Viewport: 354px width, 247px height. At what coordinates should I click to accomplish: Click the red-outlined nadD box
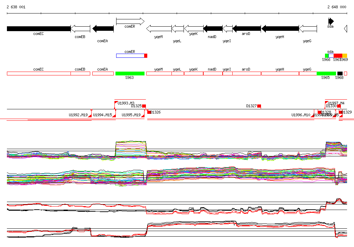[213, 73]
